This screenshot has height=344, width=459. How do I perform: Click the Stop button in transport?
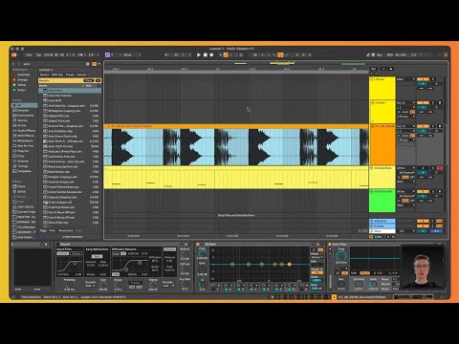point(206,54)
